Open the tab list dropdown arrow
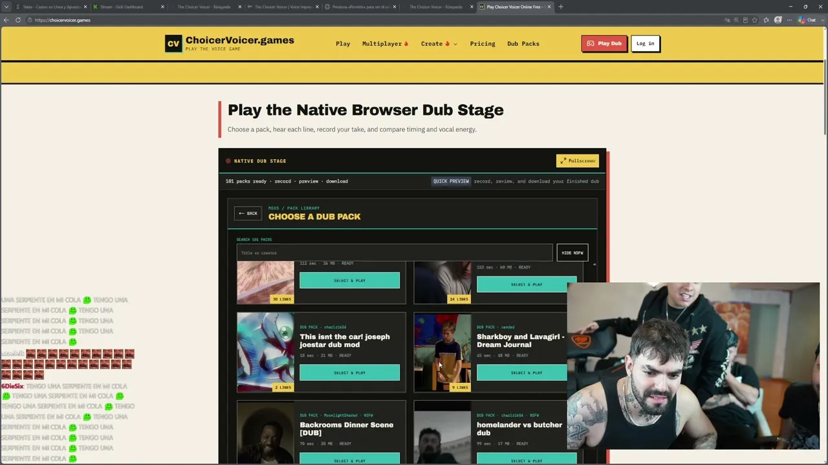This screenshot has width=828, height=465. click(x=6, y=6)
